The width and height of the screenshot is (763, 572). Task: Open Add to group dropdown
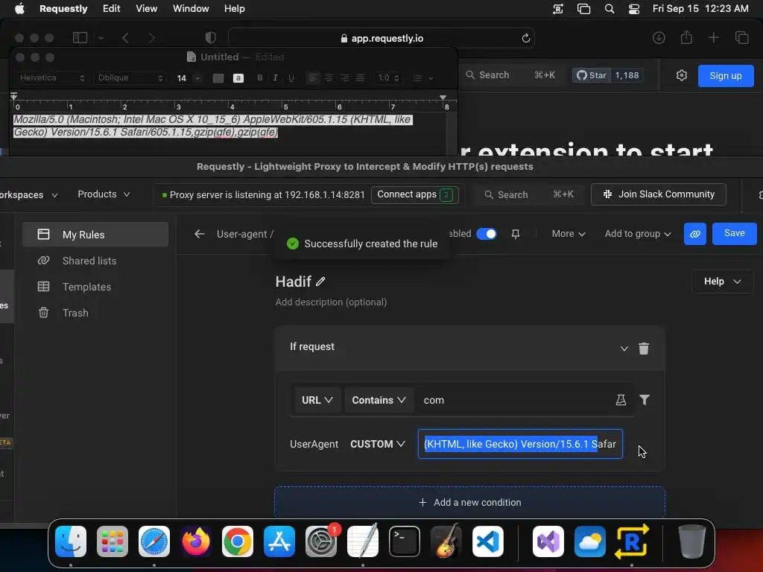pyautogui.click(x=638, y=234)
